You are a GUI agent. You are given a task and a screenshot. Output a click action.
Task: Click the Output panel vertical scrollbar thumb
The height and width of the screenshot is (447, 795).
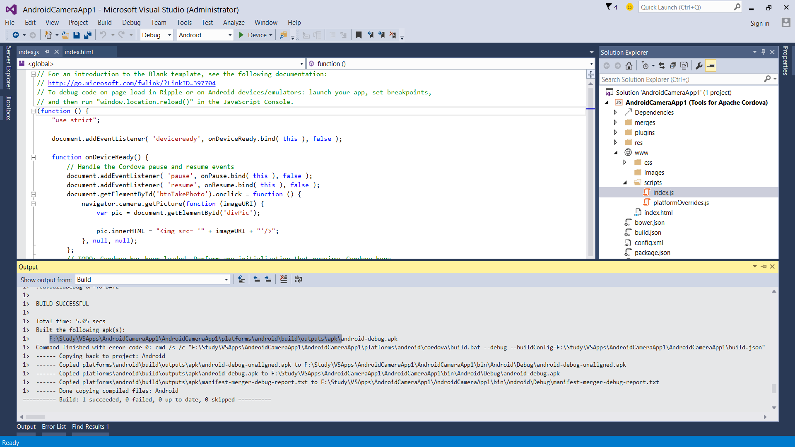(774, 389)
